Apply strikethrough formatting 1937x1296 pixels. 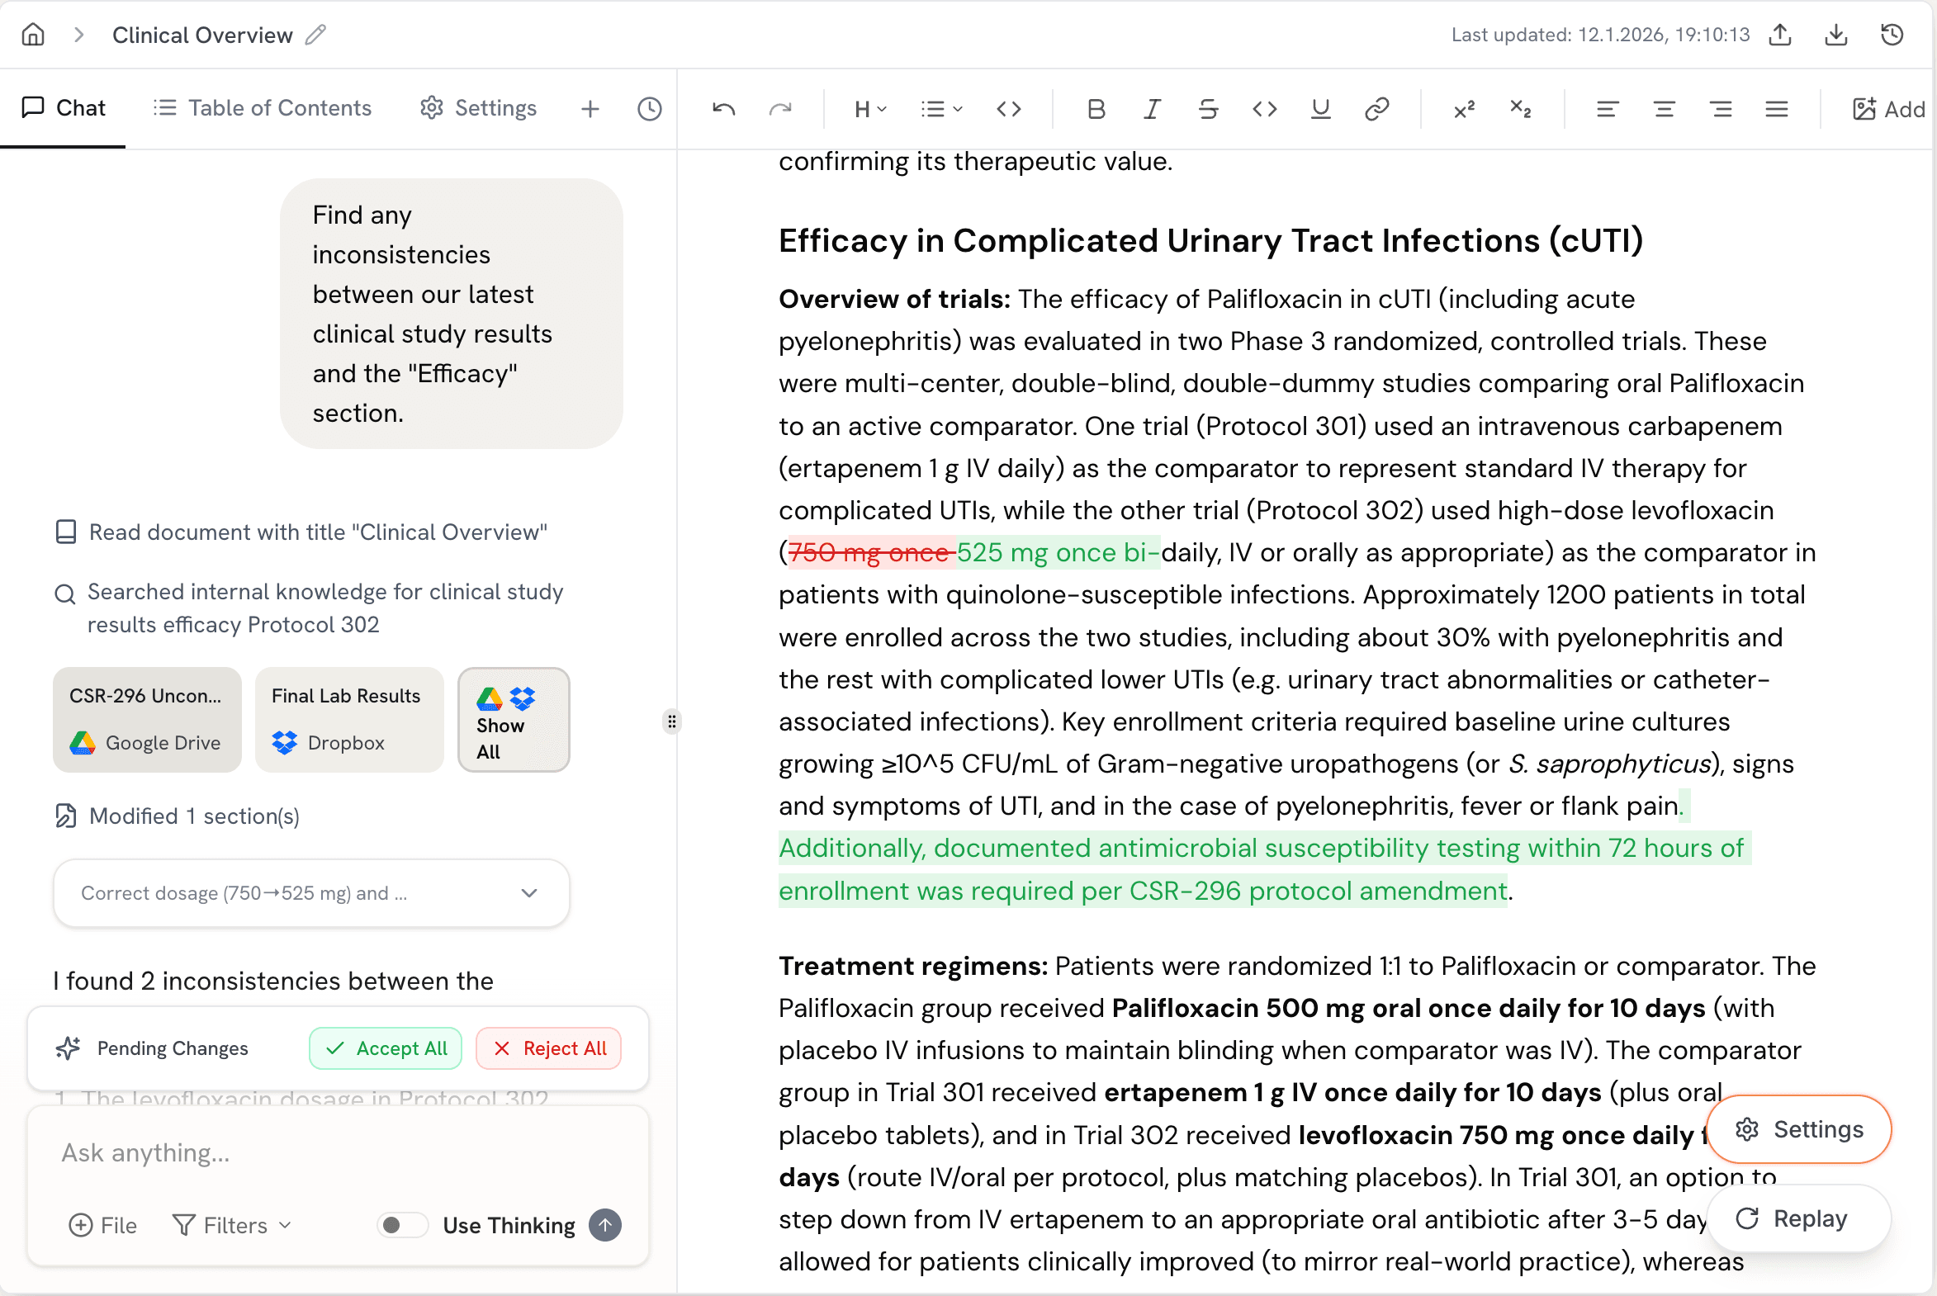tap(1209, 108)
